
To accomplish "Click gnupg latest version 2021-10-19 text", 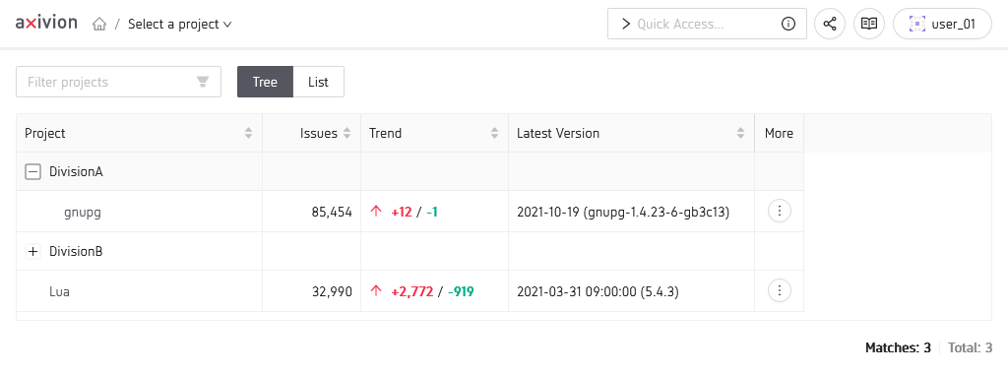I will click(x=623, y=212).
